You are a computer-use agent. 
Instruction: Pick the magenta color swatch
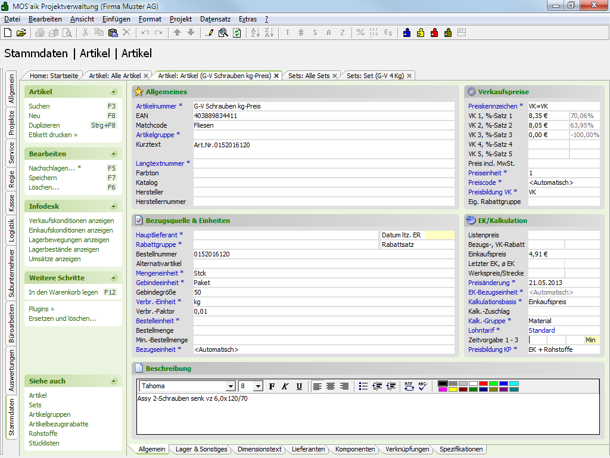tap(443, 389)
